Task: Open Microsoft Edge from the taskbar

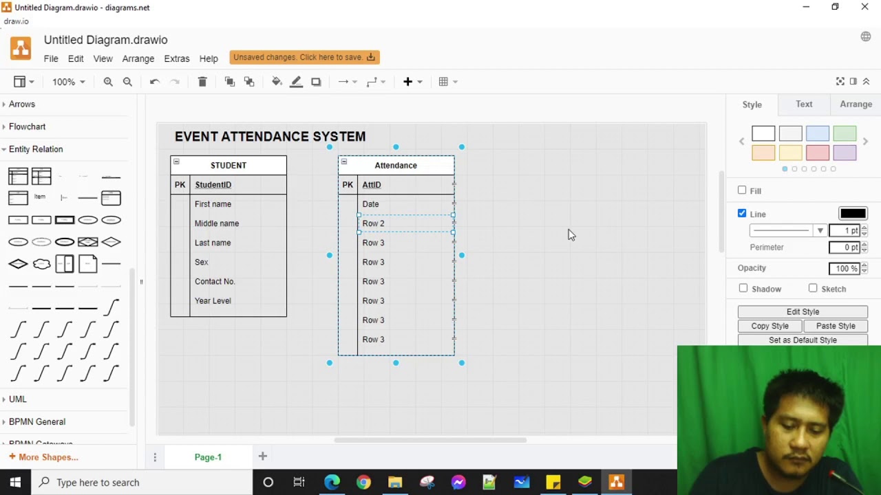Action: (x=332, y=482)
